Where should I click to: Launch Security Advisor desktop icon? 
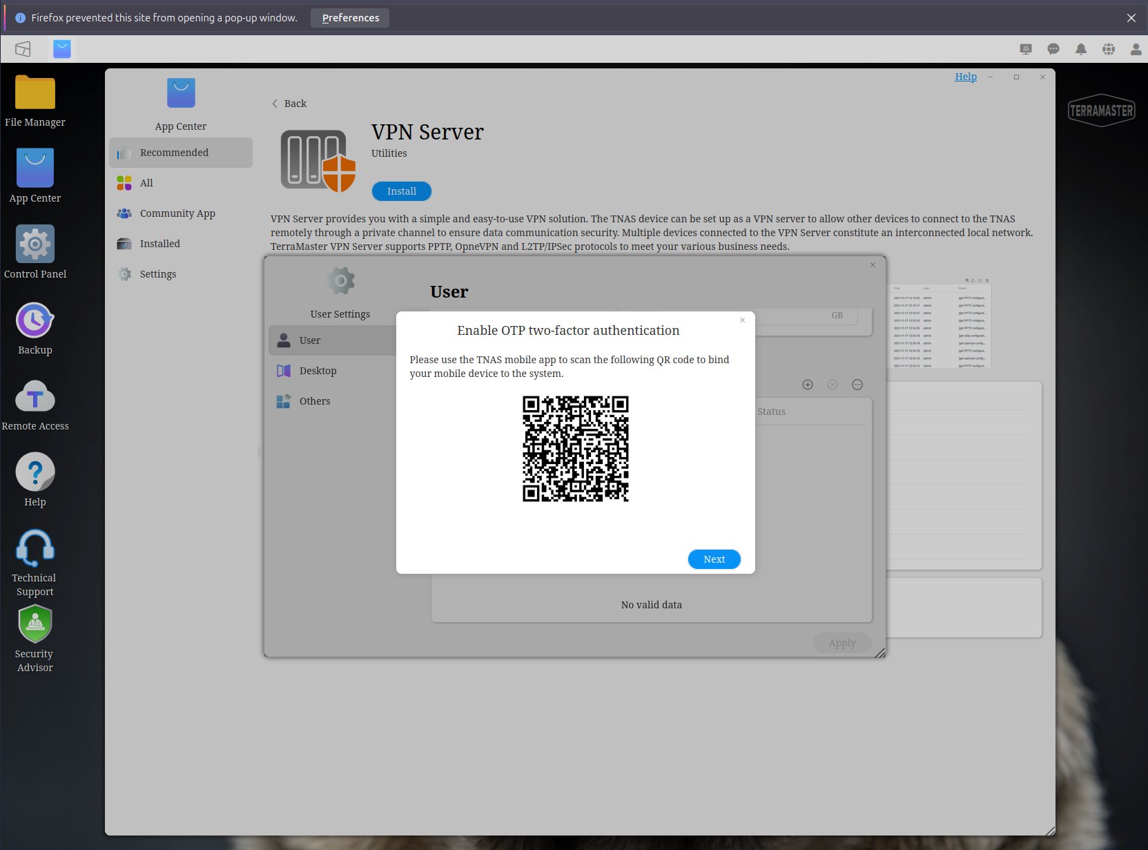click(35, 639)
